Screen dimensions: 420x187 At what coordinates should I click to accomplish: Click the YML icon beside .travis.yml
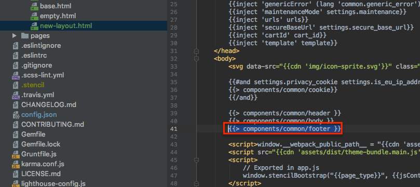pos(16,96)
